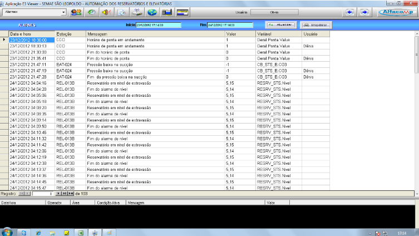Open the report document icon
This screenshot has width=419, height=236.
[121, 12]
